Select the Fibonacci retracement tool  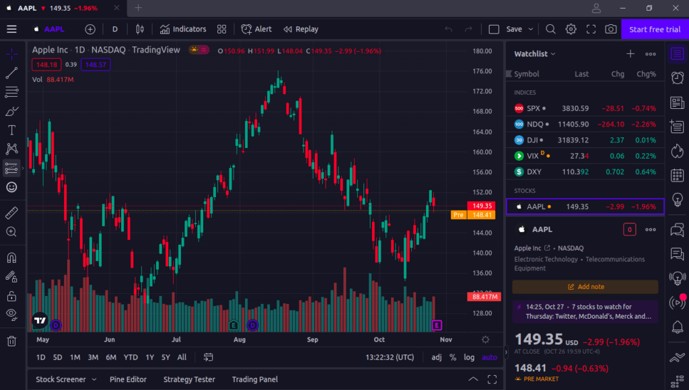(12, 92)
